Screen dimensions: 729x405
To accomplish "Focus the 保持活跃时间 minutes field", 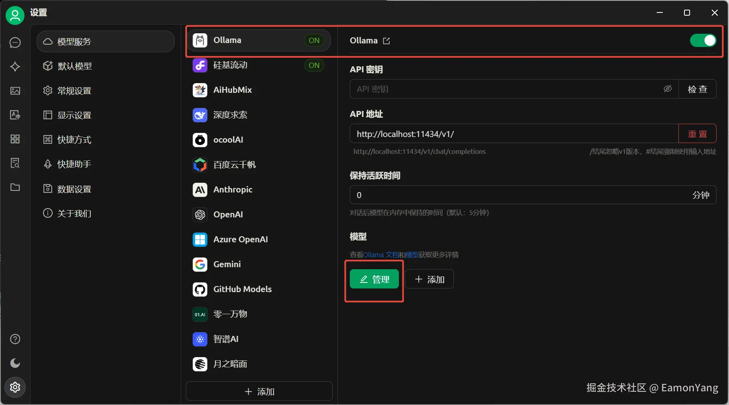I will (x=533, y=195).
